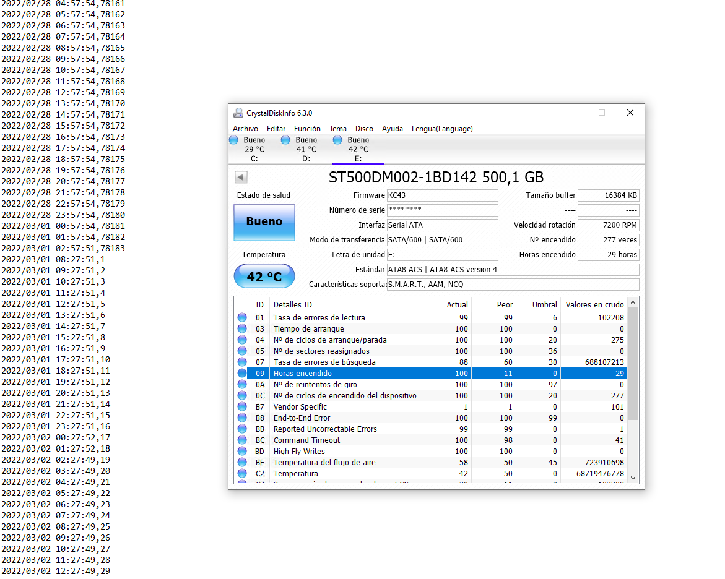Click the 42 °C temperature button

(264, 277)
